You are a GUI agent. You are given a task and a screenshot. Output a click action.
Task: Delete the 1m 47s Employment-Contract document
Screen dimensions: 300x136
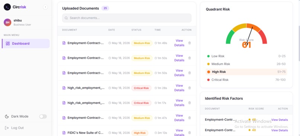(189, 118)
